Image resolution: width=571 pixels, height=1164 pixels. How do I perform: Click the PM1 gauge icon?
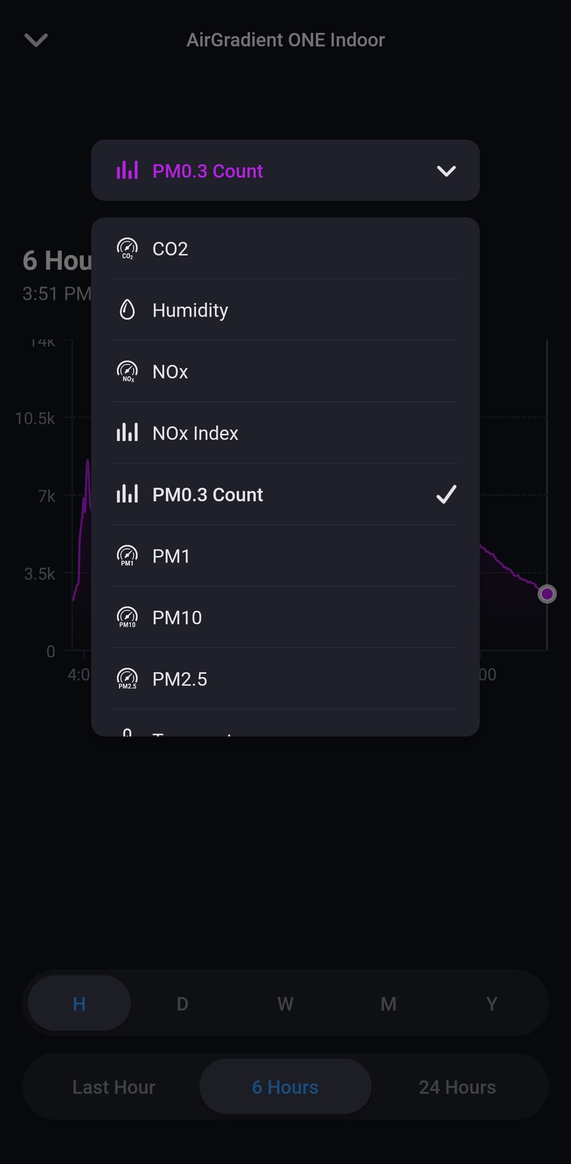pos(127,556)
